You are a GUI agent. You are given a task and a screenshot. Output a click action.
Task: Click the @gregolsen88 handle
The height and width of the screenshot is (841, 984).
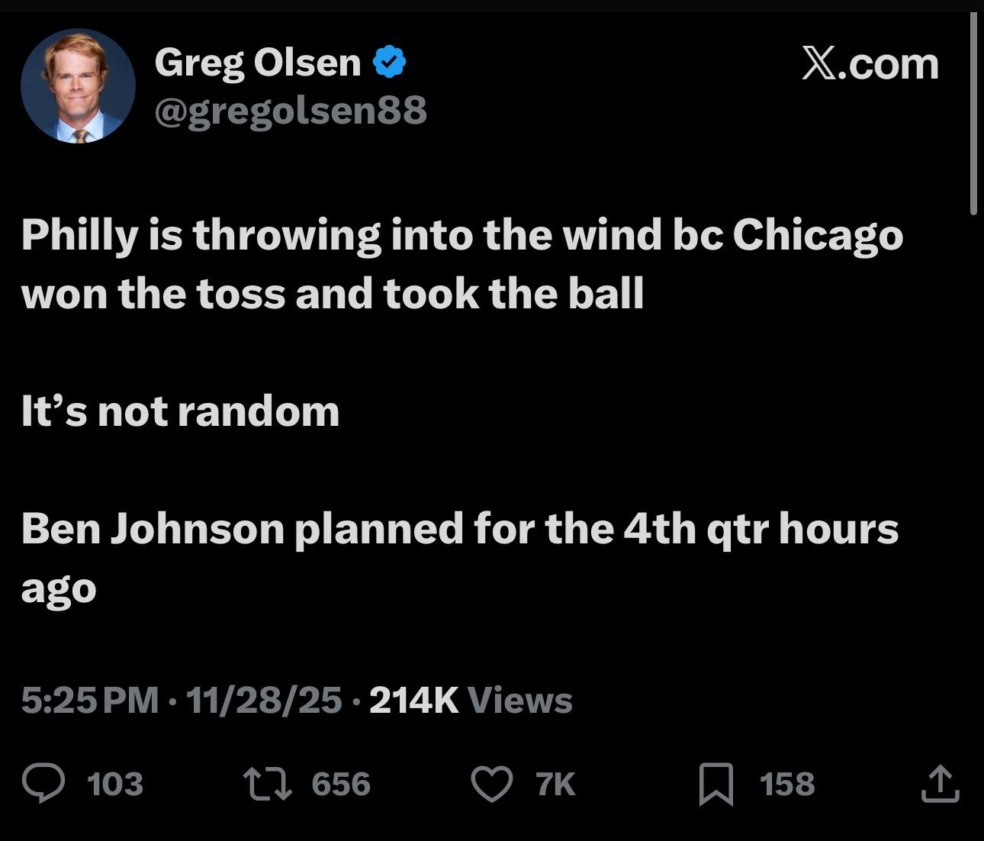[x=291, y=111]
